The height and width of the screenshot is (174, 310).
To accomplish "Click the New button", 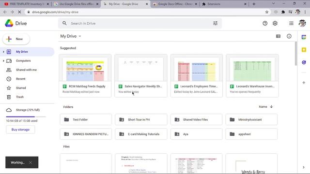I will [x=16, y=39].
